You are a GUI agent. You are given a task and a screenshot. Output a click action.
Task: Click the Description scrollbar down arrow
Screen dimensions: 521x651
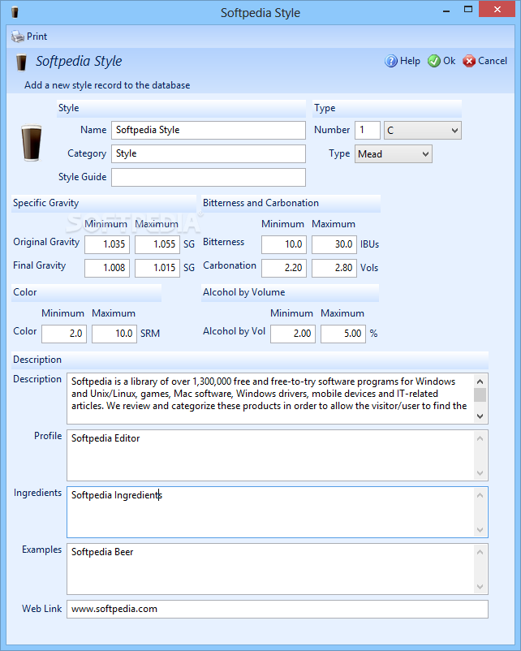480,416
